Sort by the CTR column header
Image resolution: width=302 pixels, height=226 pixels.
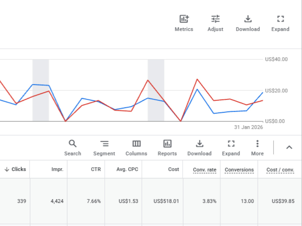(96, 169)
